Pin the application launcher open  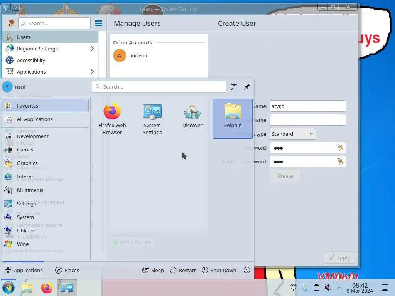coord(246,87)
